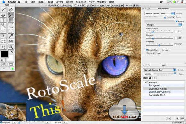This screenshot has height=124, width=186.
Task: Toggle the Navigation checkbox
Action: 1,122
